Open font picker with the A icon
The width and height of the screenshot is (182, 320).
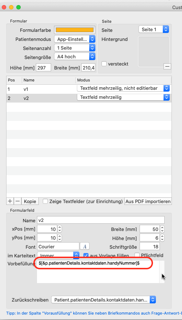click(85, 247)
